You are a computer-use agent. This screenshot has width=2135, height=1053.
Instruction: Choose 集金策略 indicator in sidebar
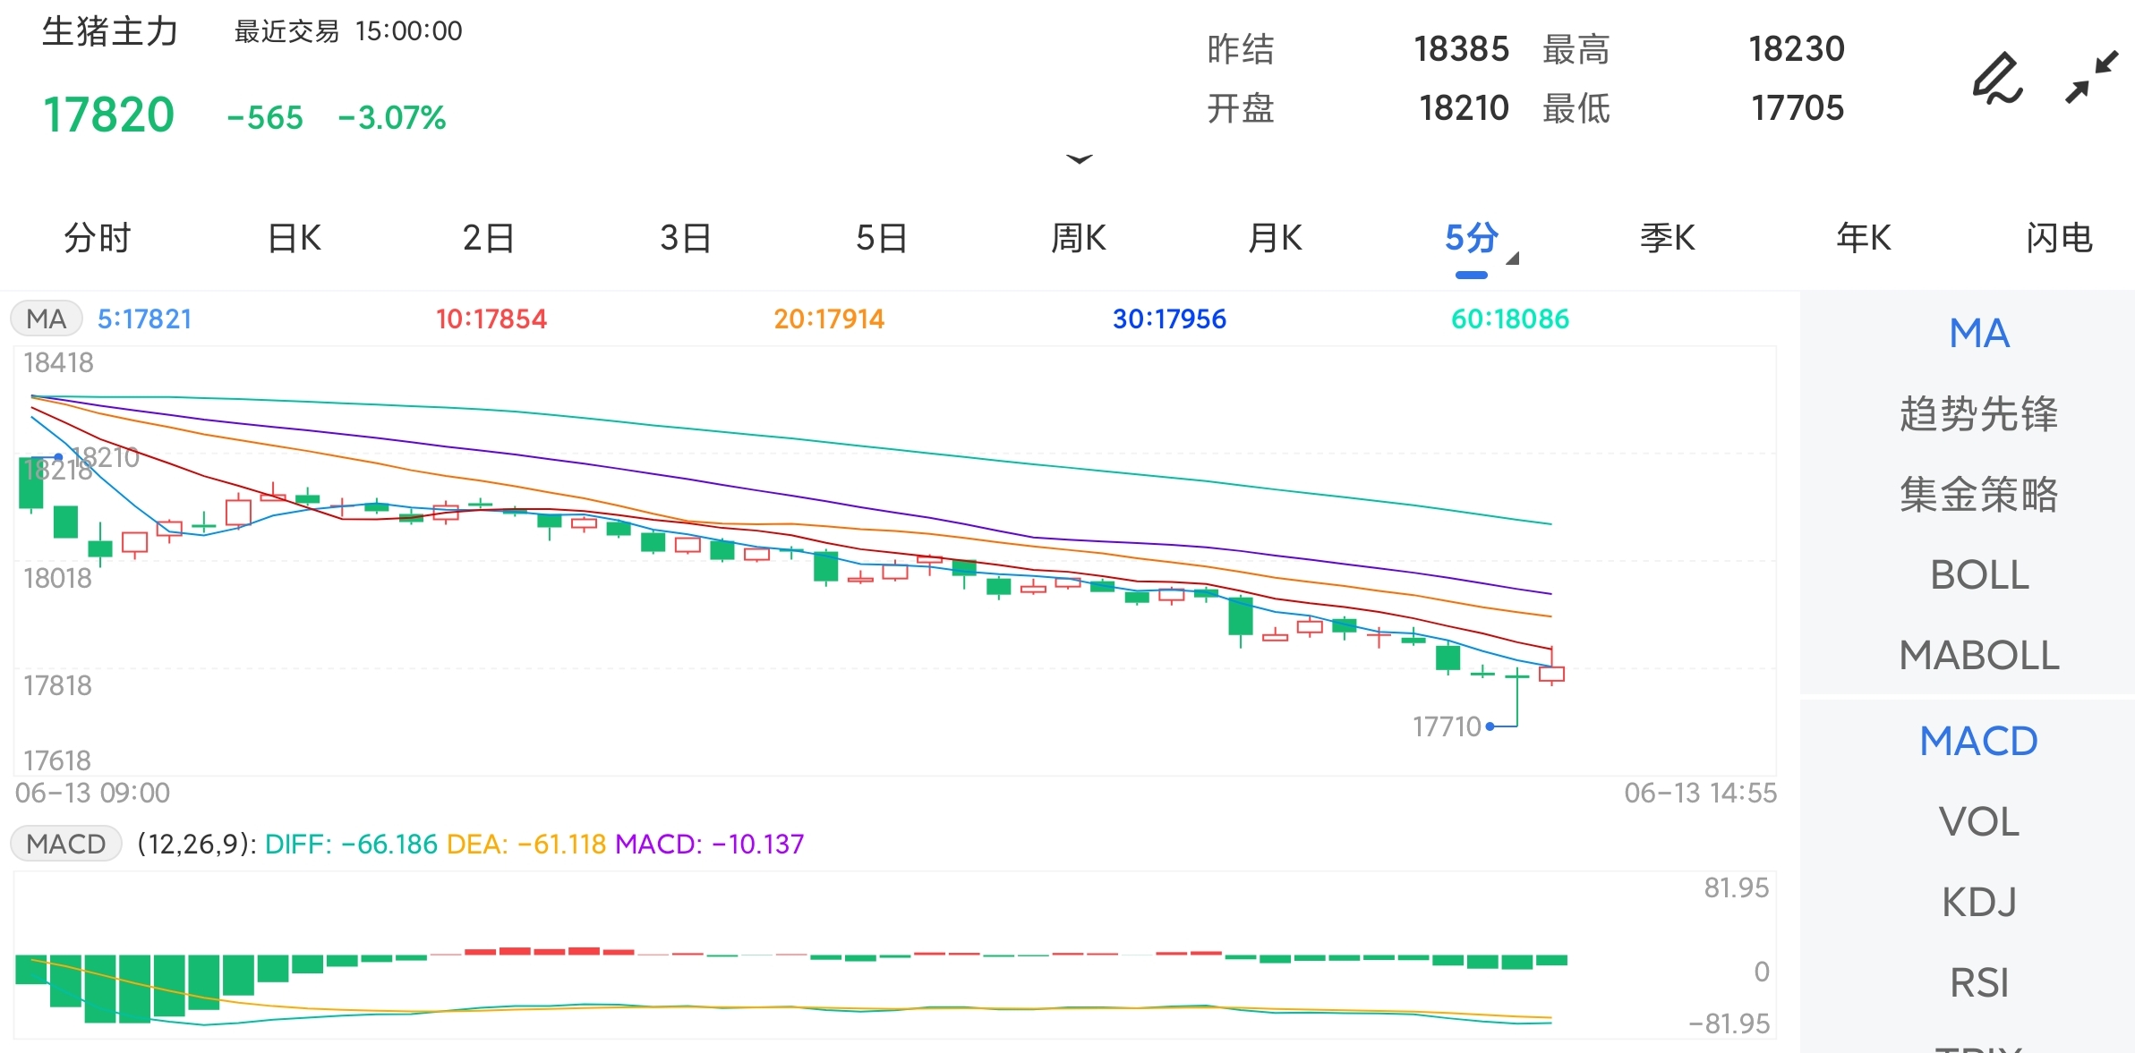coord(1979,495)
